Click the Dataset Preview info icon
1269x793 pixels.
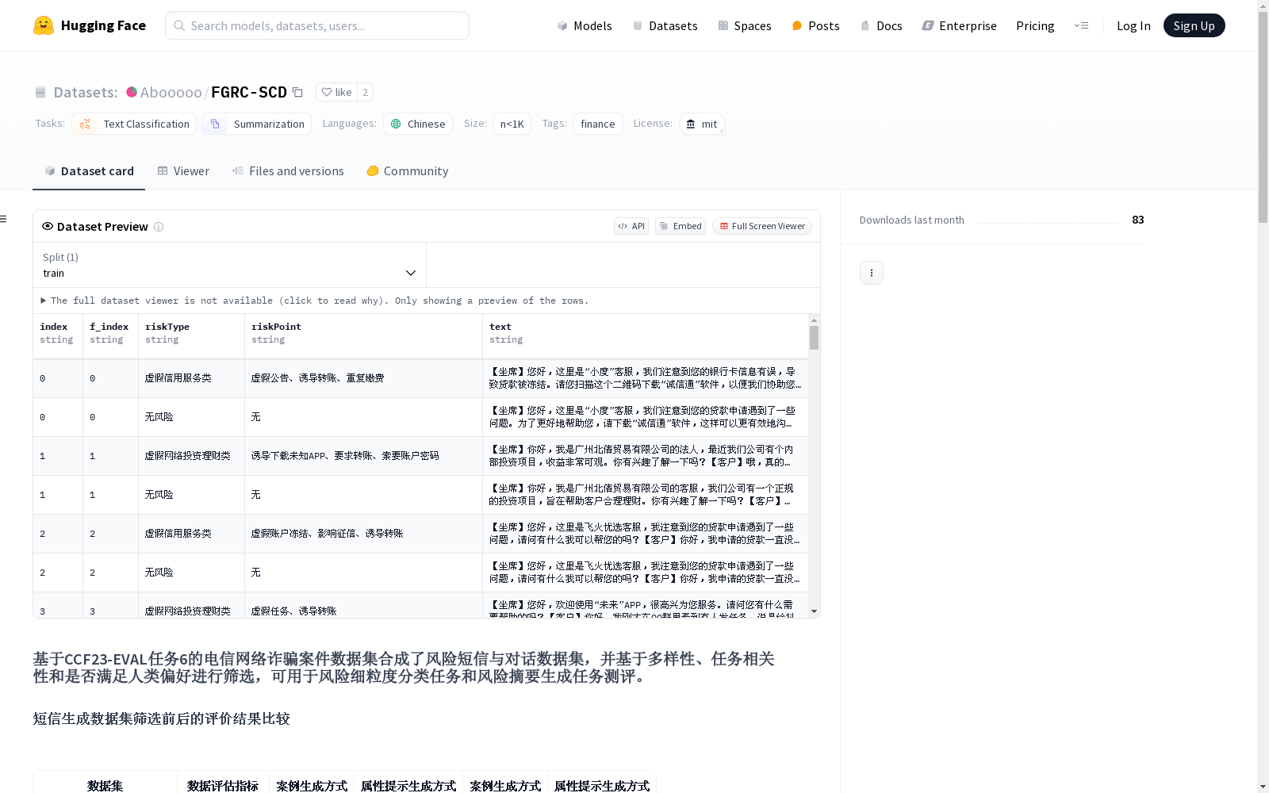(x=159, y=227)
